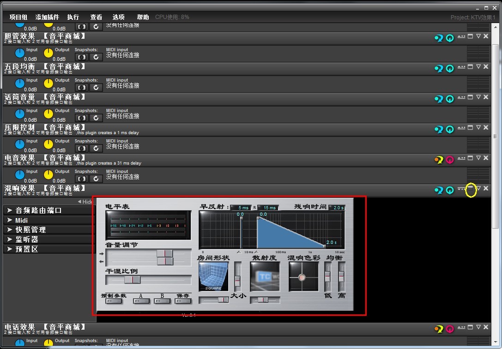Toggle power button of 五段均衡
The height and width of the screenshot is (349, 502).
click(x=450, y=69)
